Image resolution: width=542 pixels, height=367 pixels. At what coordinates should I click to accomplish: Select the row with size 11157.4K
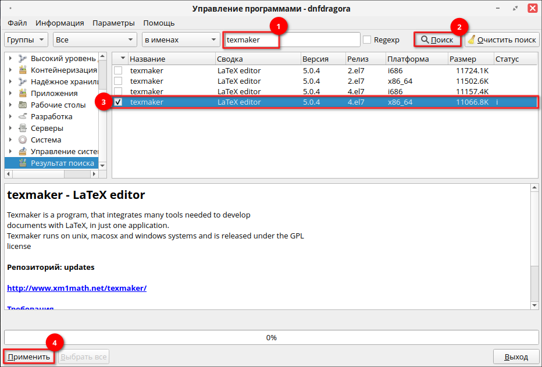point(325,91)
